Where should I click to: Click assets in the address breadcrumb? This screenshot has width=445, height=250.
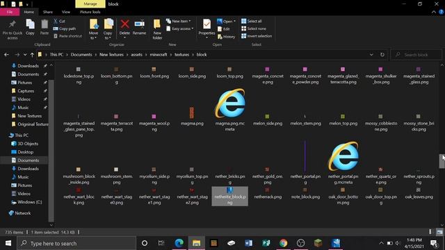point(136,55)
